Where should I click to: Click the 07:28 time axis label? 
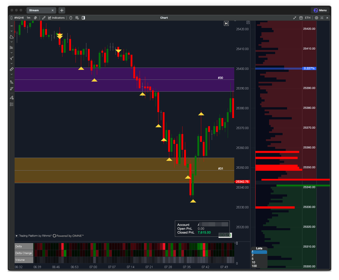(x=168, y=267)
